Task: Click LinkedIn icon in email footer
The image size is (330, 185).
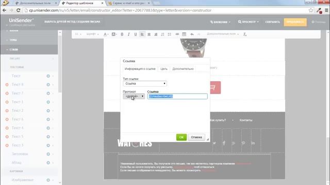Action: 253,143
